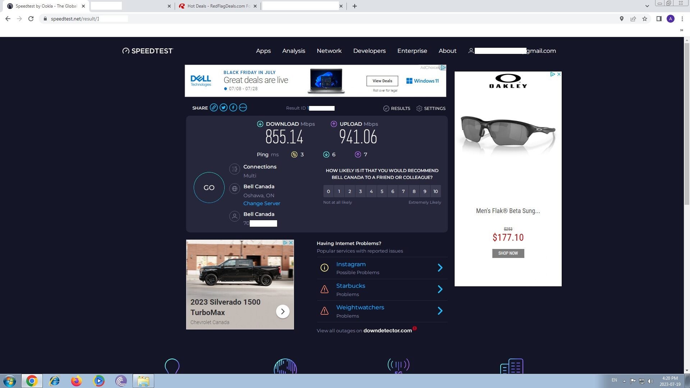Open the Starbucks problems link
Screen dimensions: 690x388
[x=350, y=286]
